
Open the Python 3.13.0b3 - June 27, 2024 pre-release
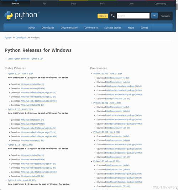pos(108,74)
